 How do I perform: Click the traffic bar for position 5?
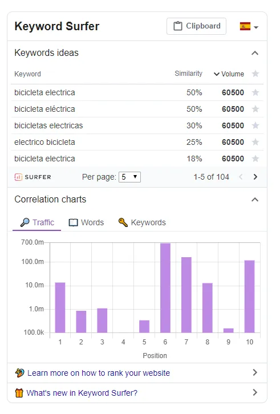[x=144, y=326]
